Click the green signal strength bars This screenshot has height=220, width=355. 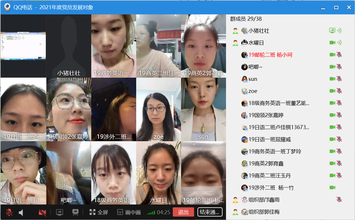pyautogui.click(x=151, y=213)
